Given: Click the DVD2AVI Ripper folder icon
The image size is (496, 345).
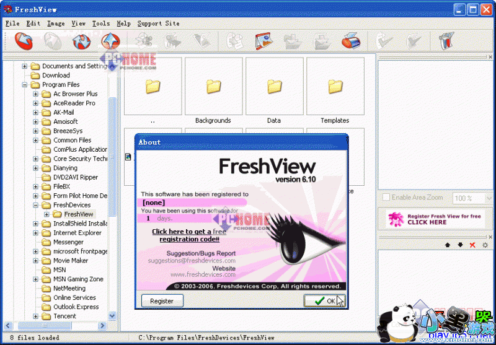Looking at the screenshot, I should [x=46, y=177].
